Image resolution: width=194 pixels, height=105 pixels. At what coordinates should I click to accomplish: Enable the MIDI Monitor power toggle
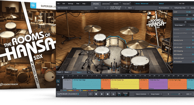point(192,54)
